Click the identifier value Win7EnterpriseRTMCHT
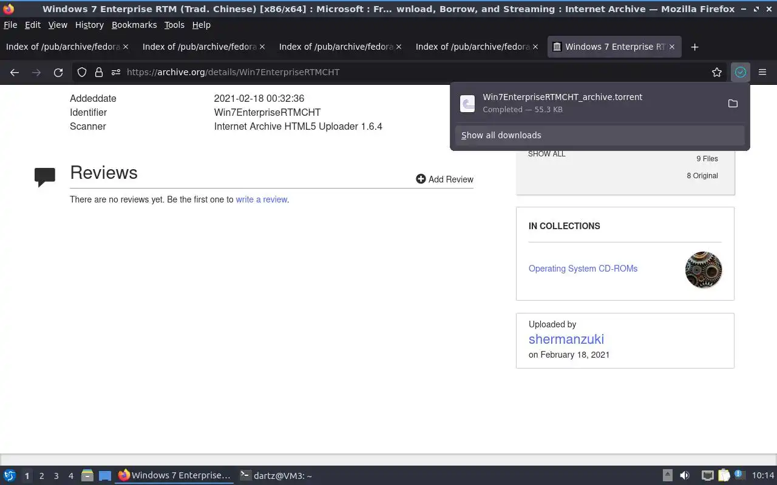 click(267, 112)
